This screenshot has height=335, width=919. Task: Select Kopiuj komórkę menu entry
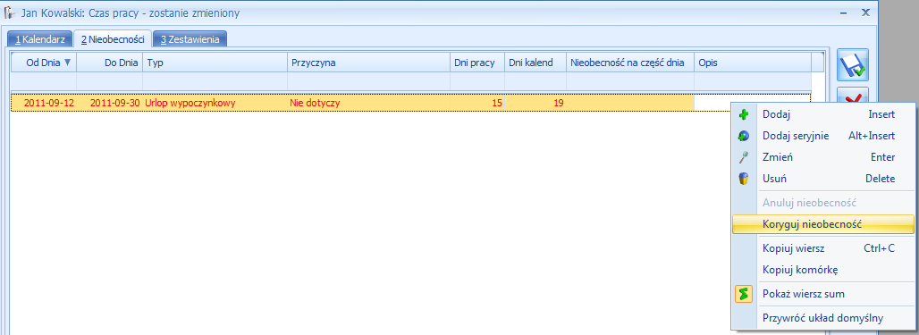pos(822,270)
